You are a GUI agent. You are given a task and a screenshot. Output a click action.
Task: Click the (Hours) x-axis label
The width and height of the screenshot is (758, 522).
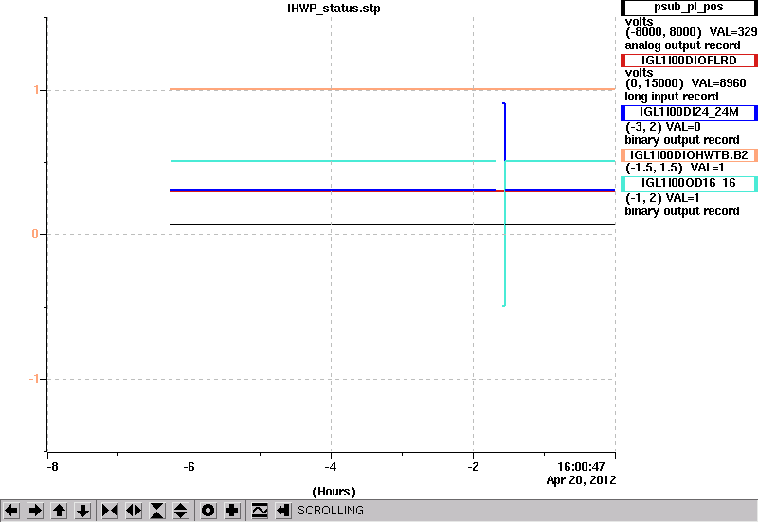tap(334, 492)
